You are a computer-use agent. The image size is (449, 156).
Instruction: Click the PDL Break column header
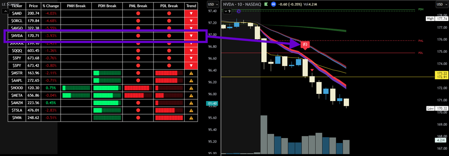point(169,6)
